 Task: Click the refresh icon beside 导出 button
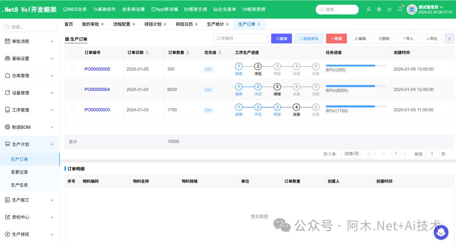pos(449,38)
